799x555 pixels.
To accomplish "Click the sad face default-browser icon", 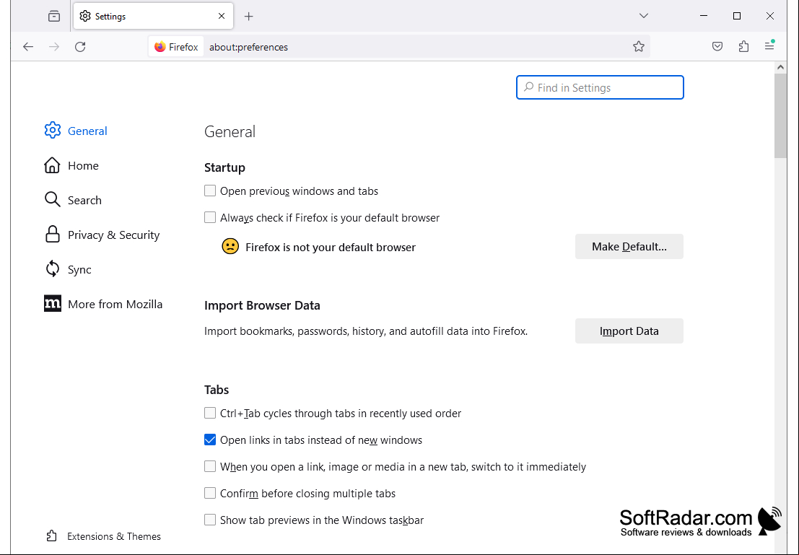I will (230, 247).
